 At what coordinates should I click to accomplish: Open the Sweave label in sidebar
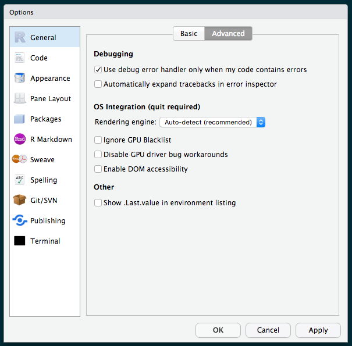(x=42, y=160)
